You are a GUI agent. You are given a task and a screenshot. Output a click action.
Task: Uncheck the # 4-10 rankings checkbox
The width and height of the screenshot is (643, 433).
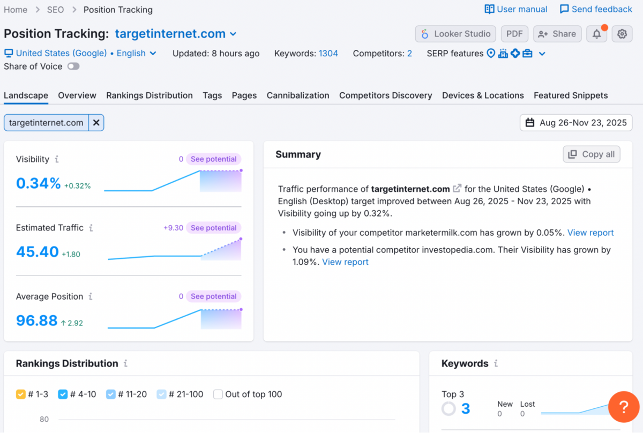coord(63,394)
